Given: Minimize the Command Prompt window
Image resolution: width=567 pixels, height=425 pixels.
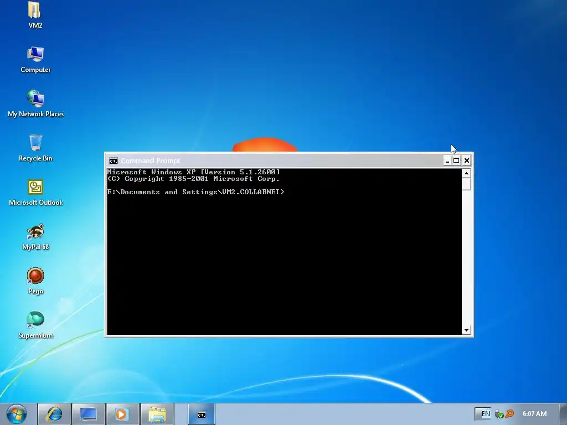Looking at the screenshot, I should (x=447, y=160).
